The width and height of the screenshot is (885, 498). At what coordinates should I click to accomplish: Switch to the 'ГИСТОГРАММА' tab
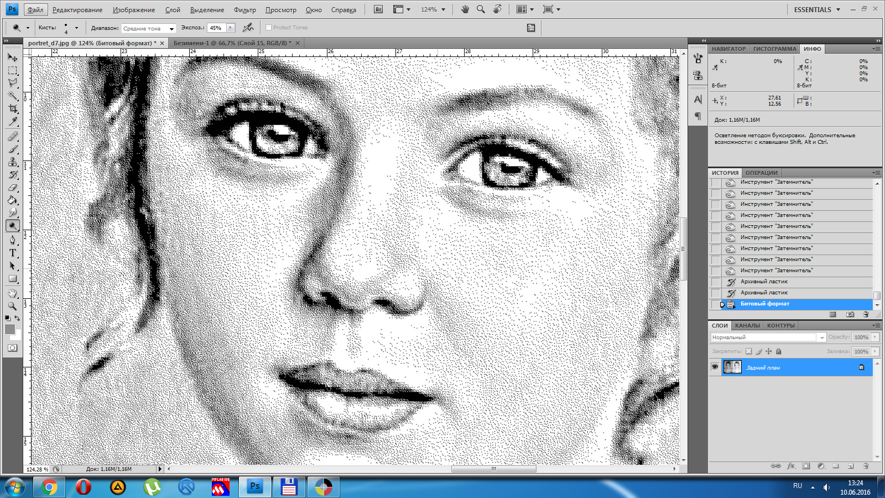[x=775, y=49]
